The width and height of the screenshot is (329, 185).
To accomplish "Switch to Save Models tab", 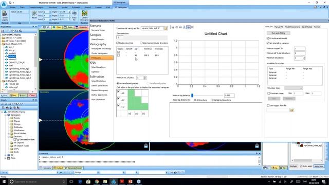I will pyautogui.click(x=307, y=27).
